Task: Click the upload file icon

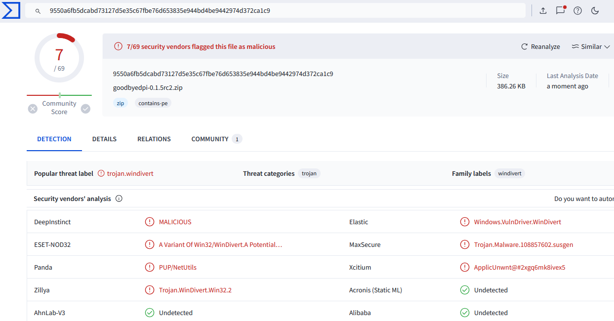Action: [543, 10]
